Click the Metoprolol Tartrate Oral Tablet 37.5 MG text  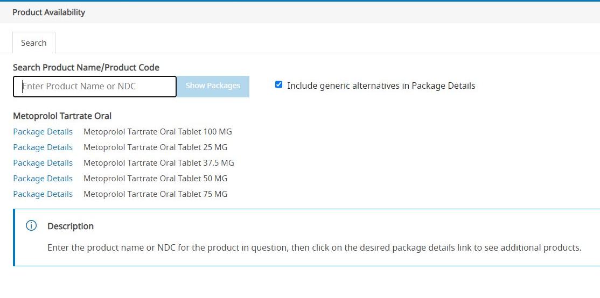[158, 163]
